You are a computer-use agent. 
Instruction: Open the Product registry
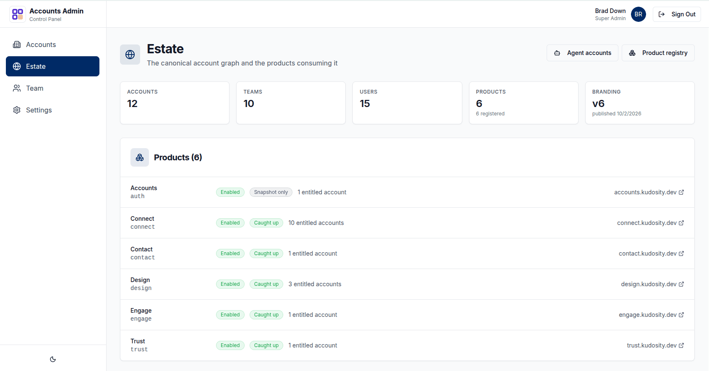point(658,53)
